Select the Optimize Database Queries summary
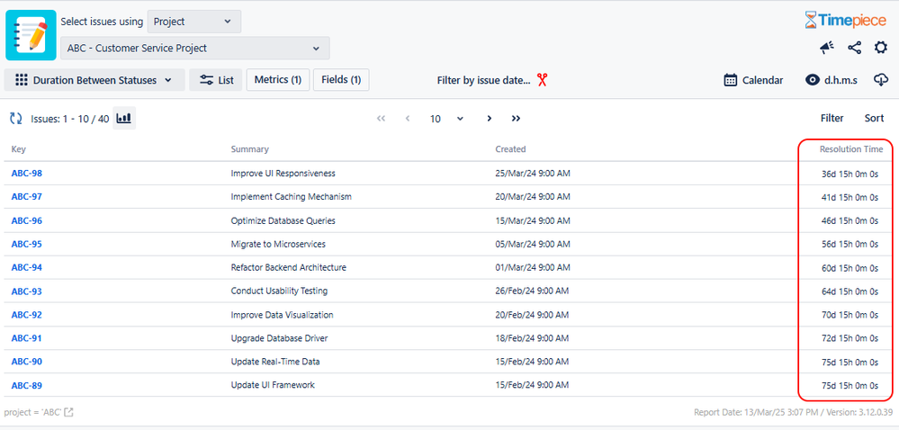Viewport: 899px width, 430px height. [283, 220]
